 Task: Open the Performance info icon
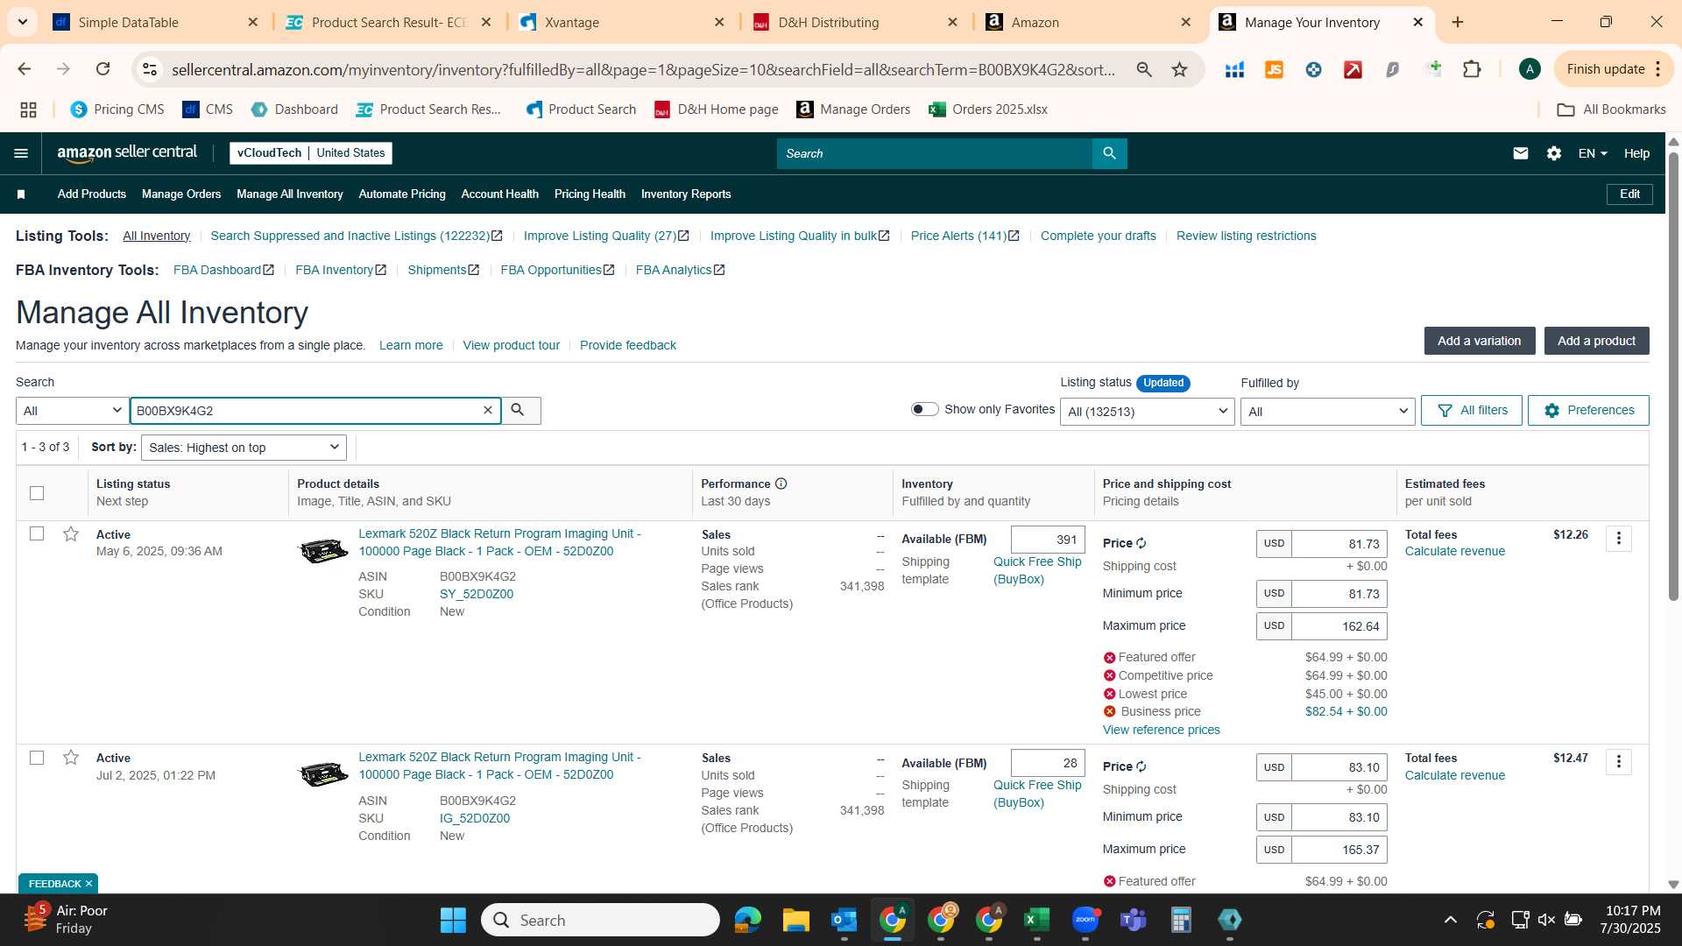pos(781,484)
